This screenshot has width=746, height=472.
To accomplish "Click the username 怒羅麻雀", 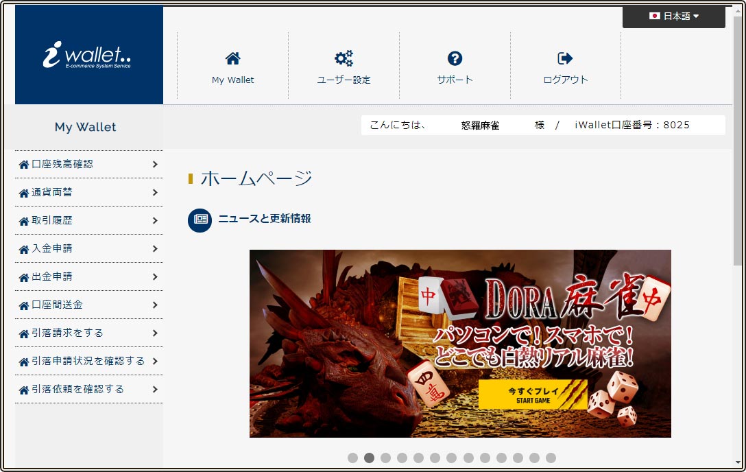I will (480, 126).
